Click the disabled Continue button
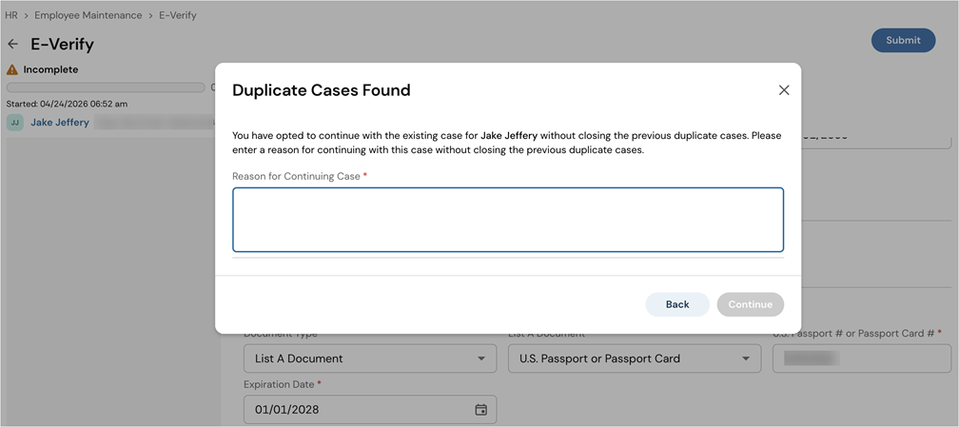 [x=751, y=304]
